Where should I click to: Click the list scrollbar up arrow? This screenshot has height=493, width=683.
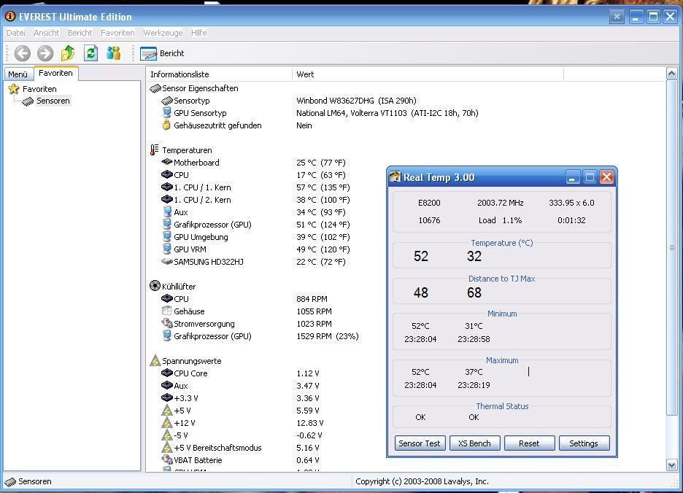pyautogui.click(x=671, y=74)
